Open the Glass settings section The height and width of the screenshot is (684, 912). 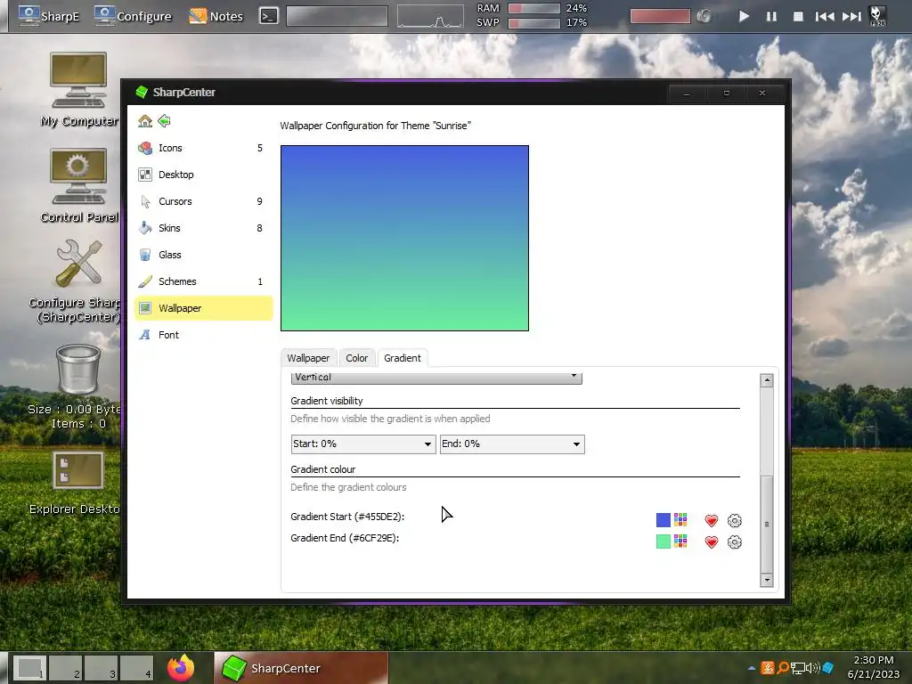[203, 255]
